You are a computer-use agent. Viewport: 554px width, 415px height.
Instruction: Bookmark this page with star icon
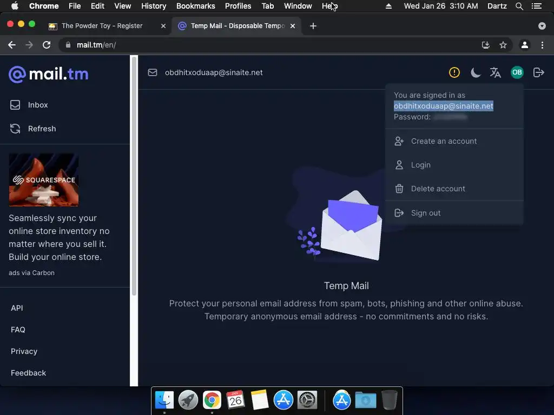(x=503, y=45)
